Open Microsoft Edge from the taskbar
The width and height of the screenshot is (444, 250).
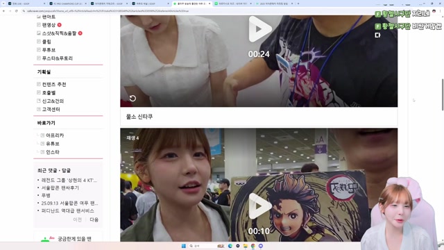(x=230, y=246)
